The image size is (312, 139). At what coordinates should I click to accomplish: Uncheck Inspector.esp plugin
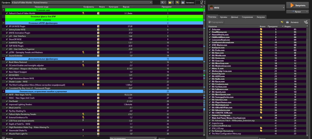pyautogui.click(x=210, y=123)
